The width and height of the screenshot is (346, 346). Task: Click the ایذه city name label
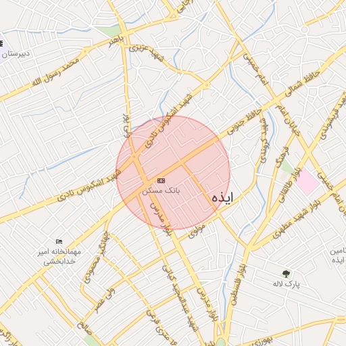222,198
